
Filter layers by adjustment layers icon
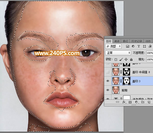click(x=133, y=46)
